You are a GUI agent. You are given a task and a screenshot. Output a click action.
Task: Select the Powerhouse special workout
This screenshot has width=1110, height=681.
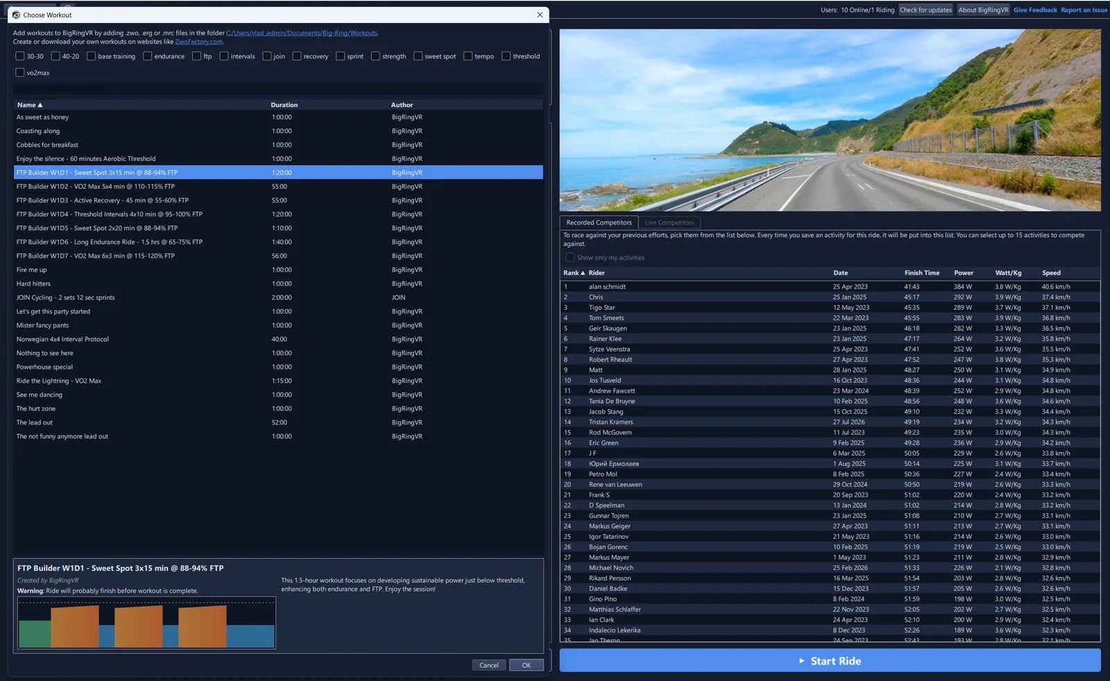point(278,367)
